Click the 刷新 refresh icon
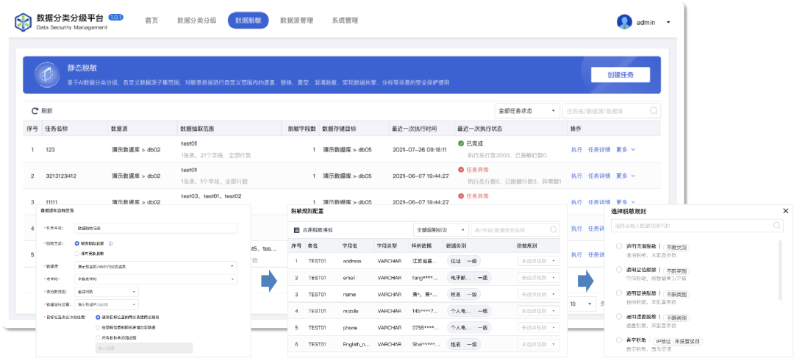794x358 pixels. click(34, 111)
